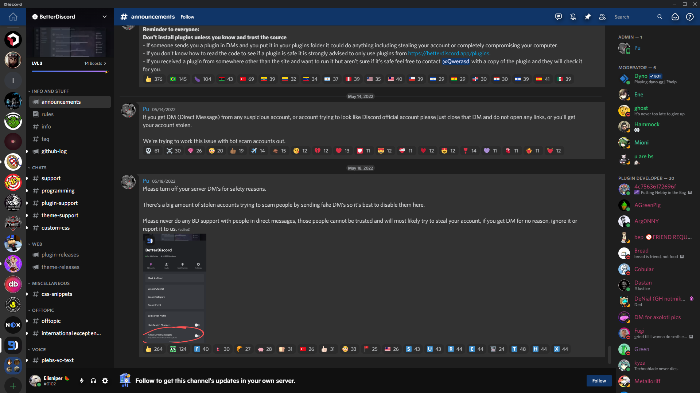Click the Help question mark icon
Viewport: 700px width, 393px height.
point(690,17)
